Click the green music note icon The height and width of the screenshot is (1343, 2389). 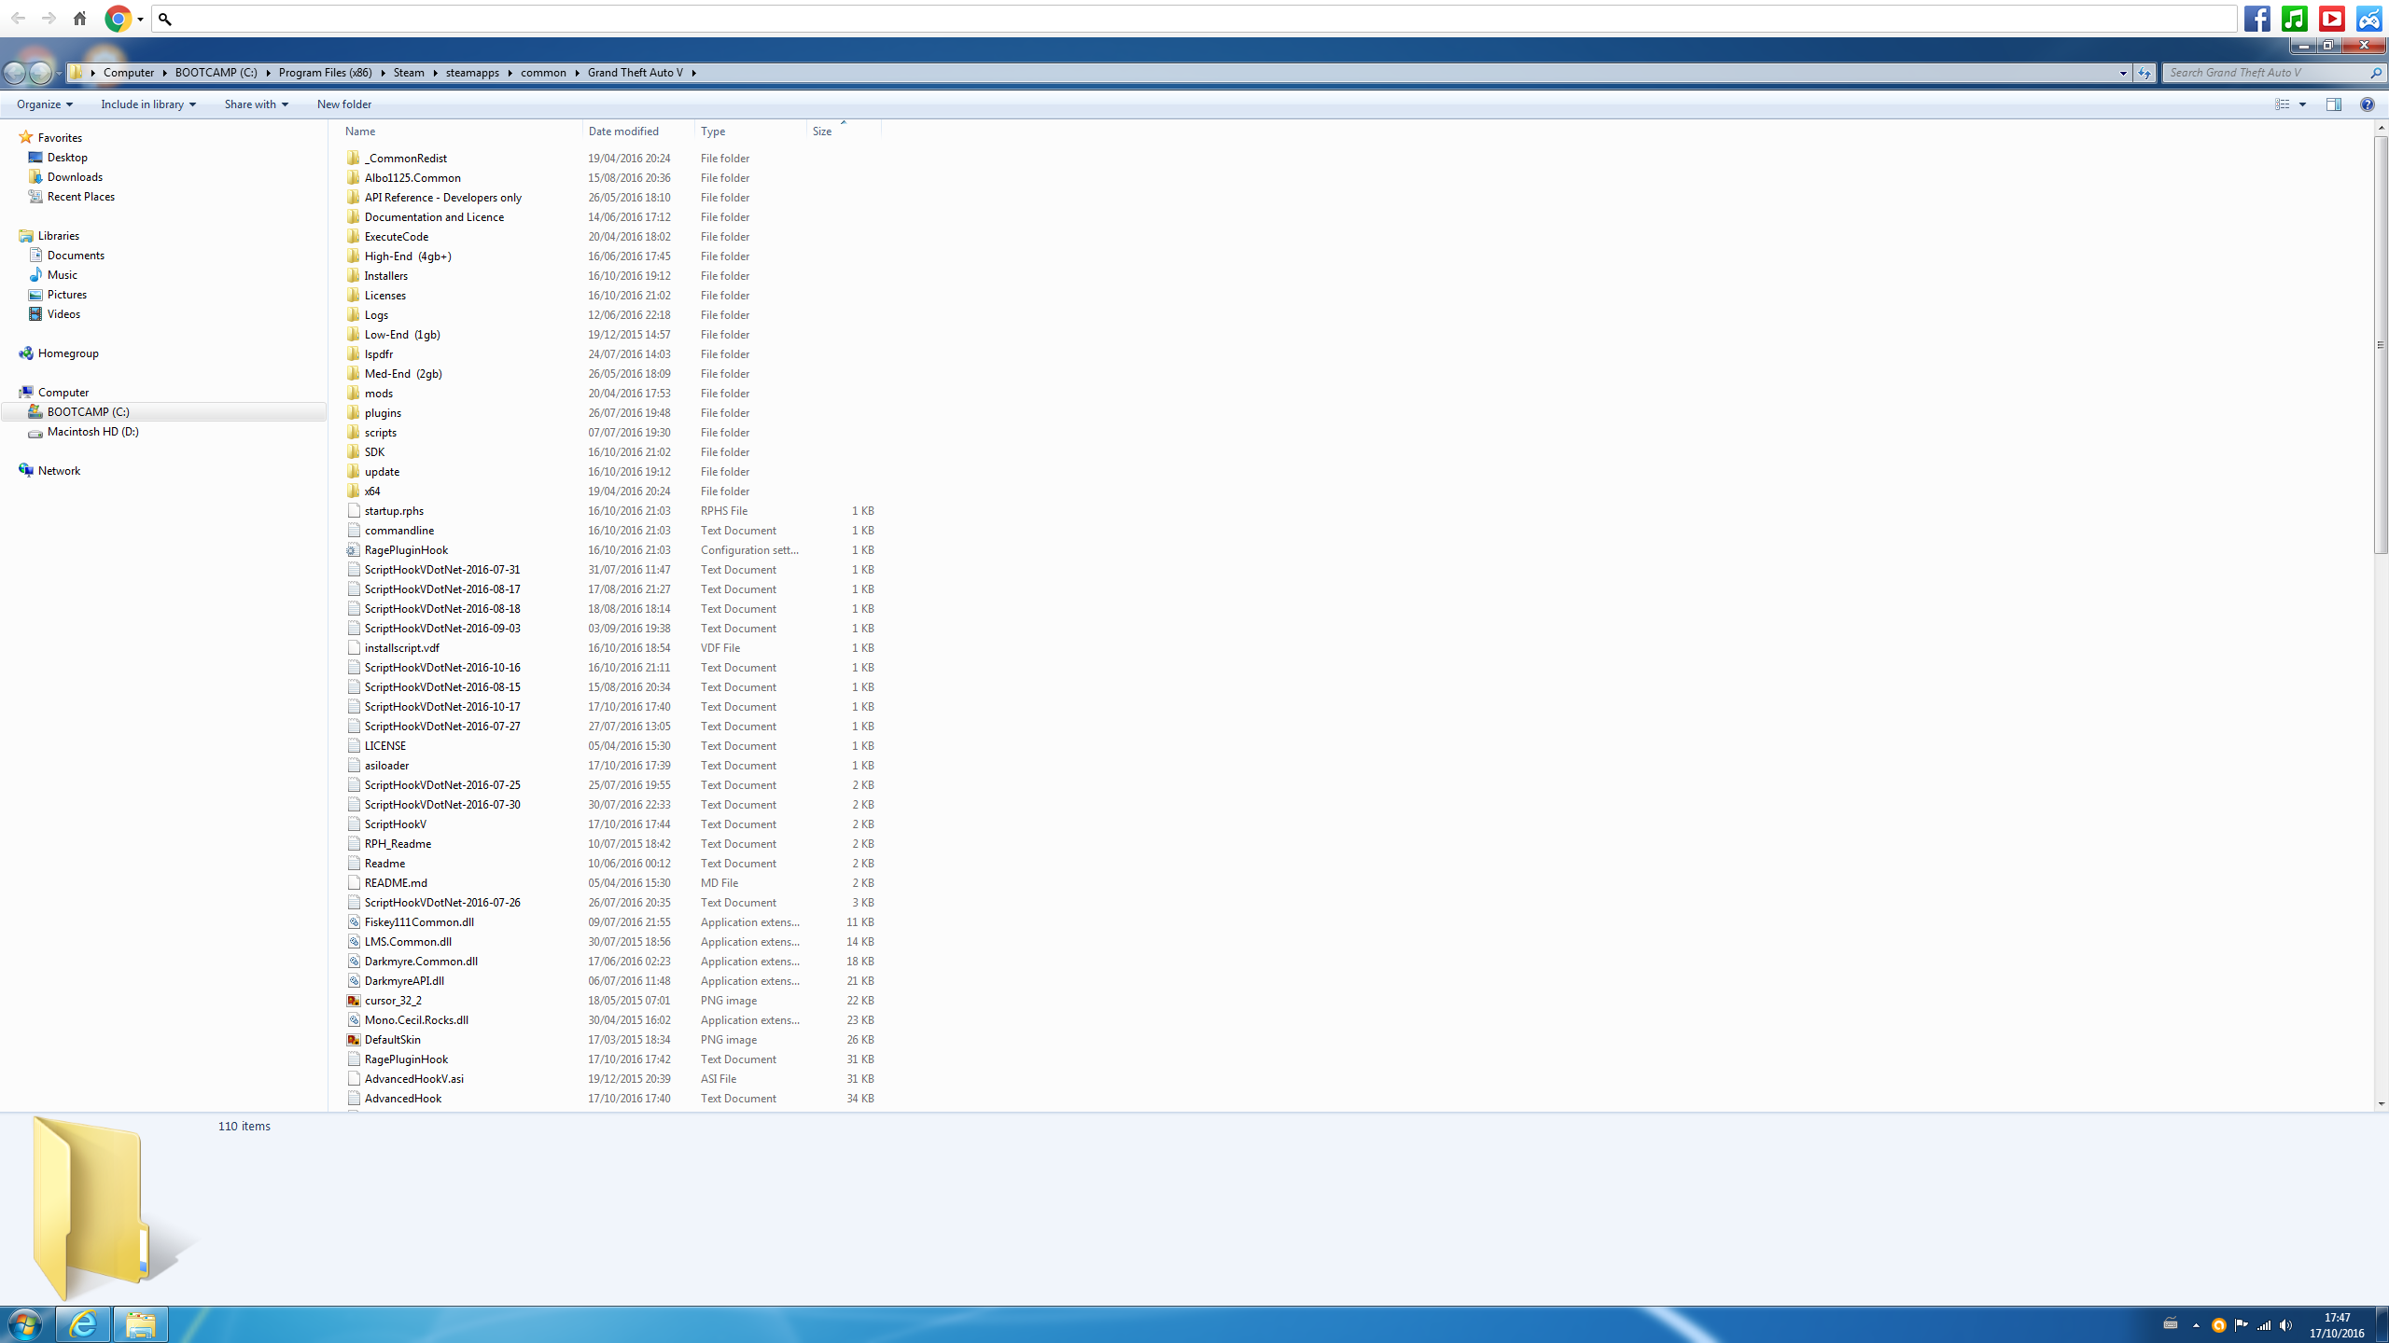coord(2294,19)
